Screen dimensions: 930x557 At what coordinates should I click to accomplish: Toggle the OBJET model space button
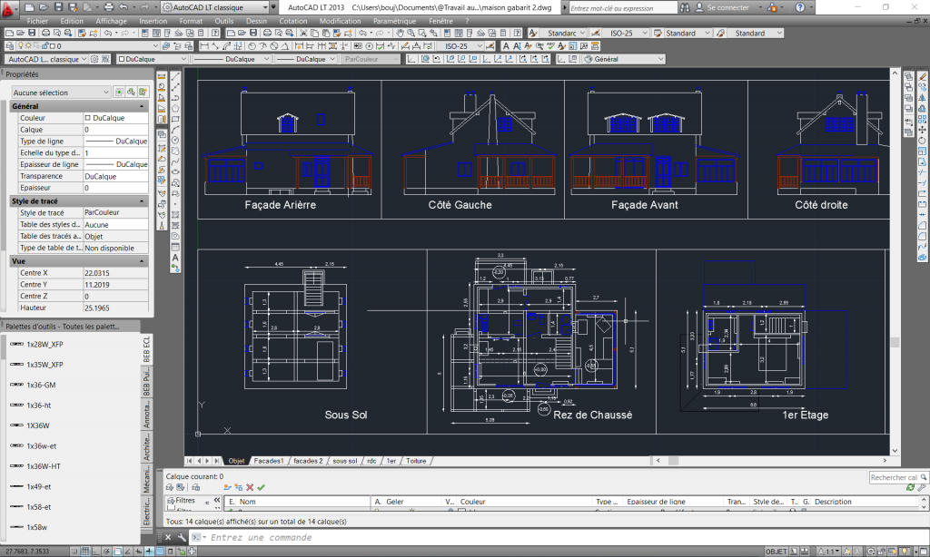776,551
